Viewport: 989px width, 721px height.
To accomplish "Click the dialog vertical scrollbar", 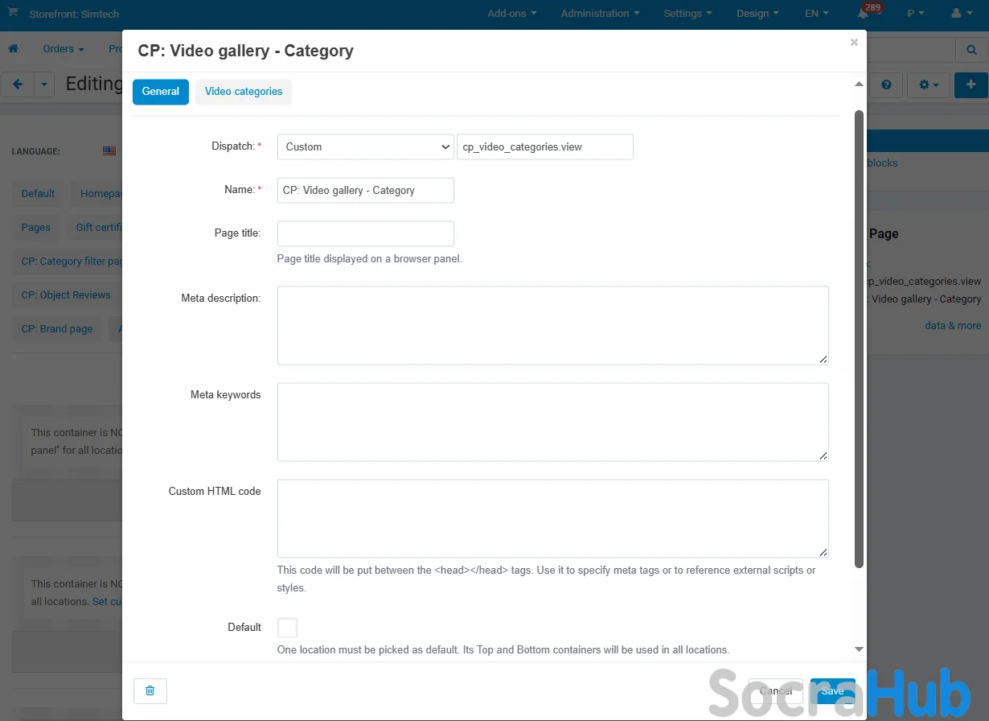I will [x=859, y=338].
